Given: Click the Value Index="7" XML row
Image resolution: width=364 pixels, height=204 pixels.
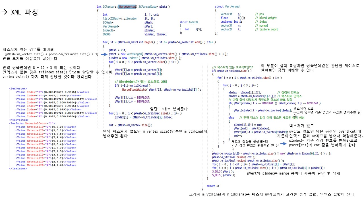Looking at the screenshot, I should coord(53,116).
